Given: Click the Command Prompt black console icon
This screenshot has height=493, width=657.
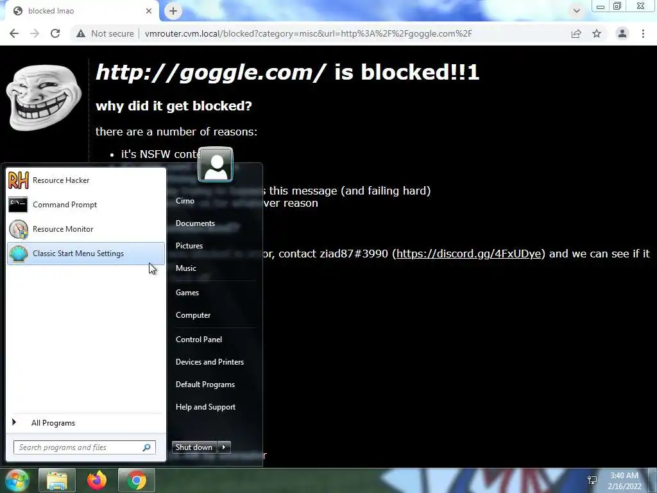Looking at the screenshot, I should (x=18, y=205).
